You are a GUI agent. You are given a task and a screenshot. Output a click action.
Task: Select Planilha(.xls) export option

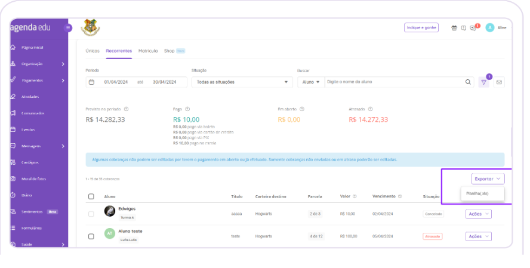[477, 193]
